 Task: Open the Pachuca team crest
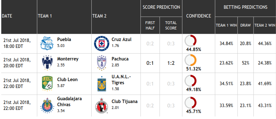pos(101,63)
